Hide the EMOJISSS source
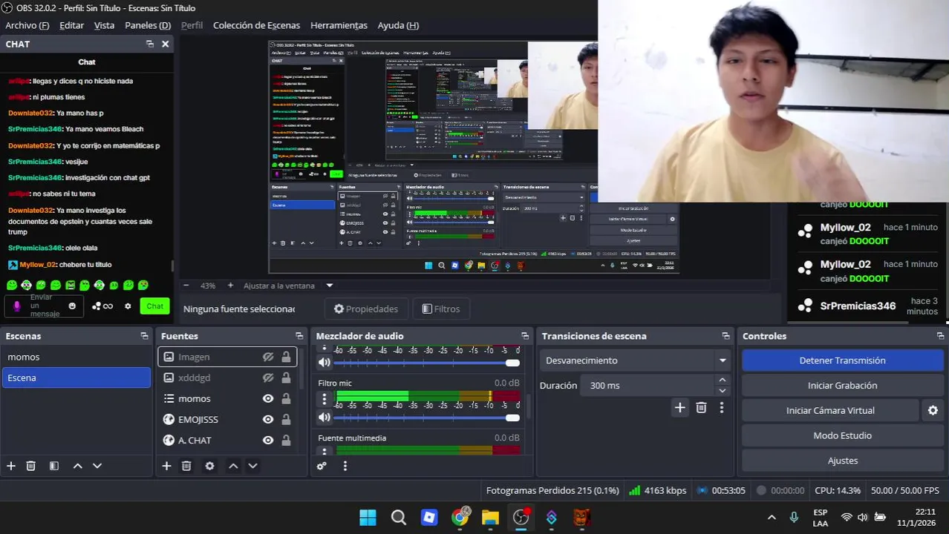Image resolution: width=949 pixels, height=534 pixels. click(268, 419)
